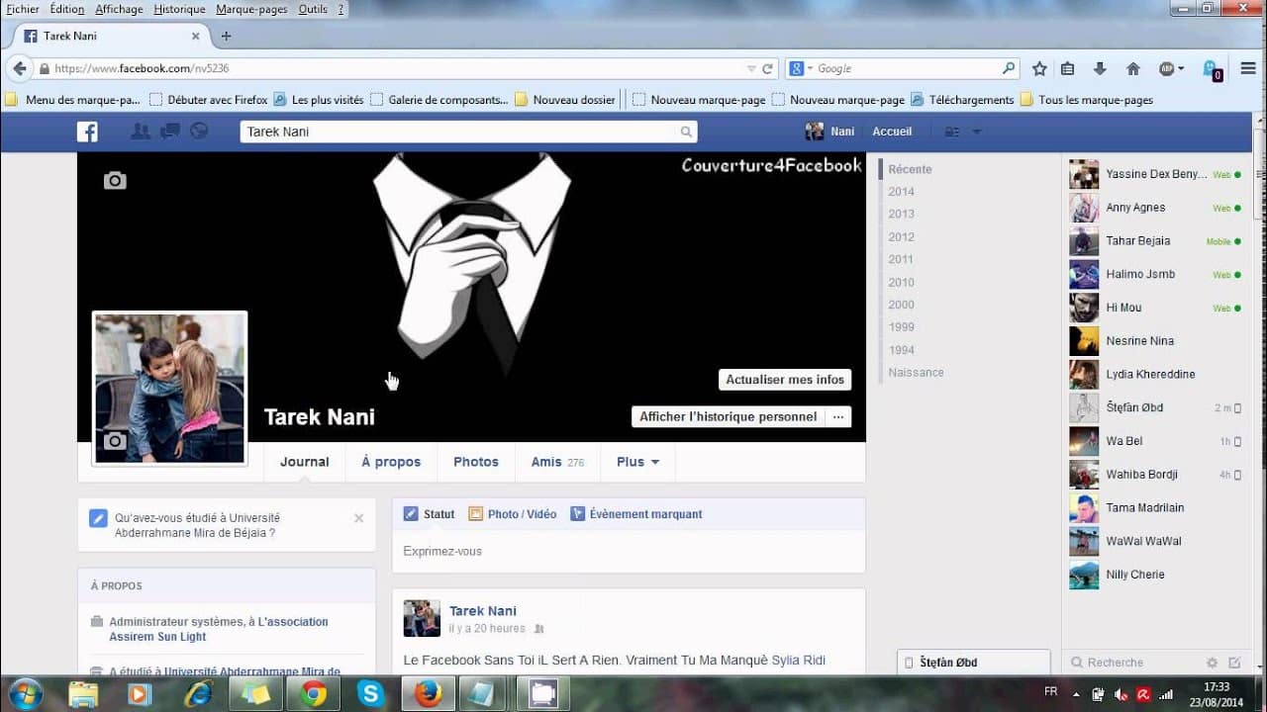Open Firefox downloads arrow icon
The width and height of the screenshot is (1267, 712).
1100,68
